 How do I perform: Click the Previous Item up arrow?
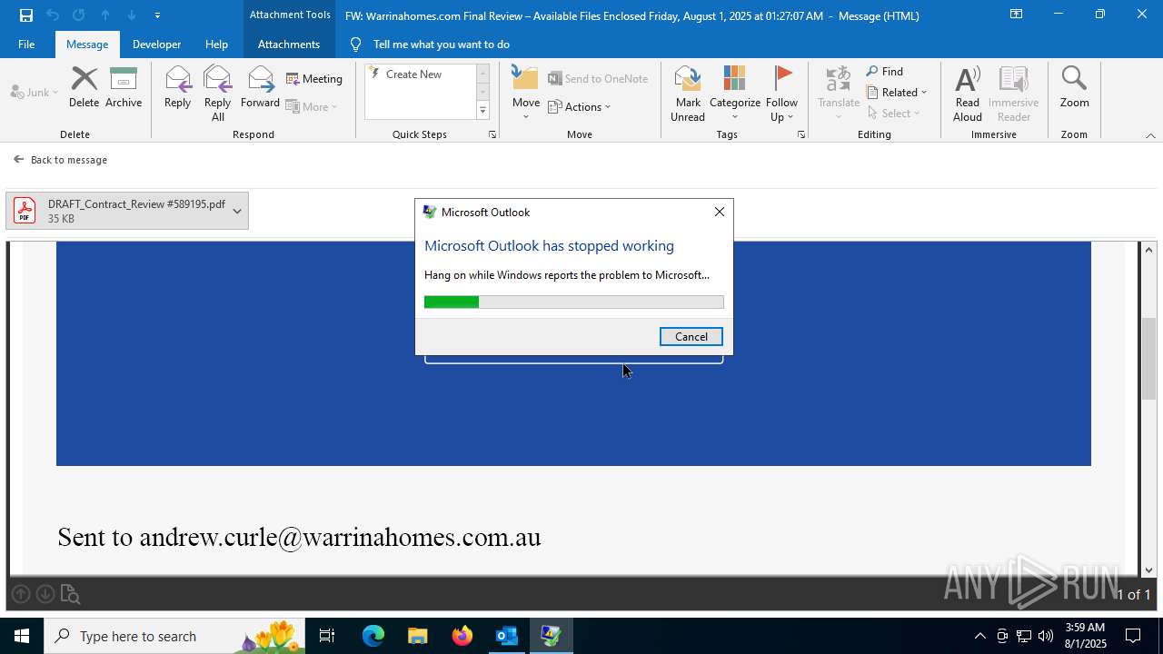[x=105, y=15]
